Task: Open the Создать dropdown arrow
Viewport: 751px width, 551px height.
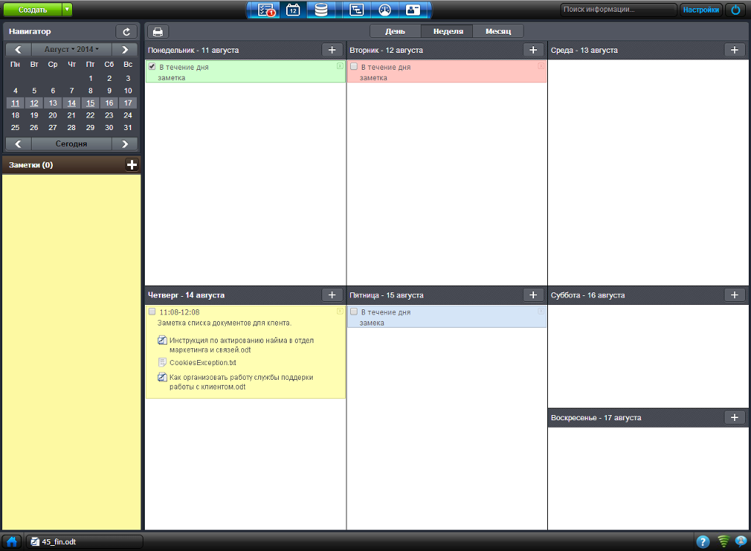Action: (67, 10)
